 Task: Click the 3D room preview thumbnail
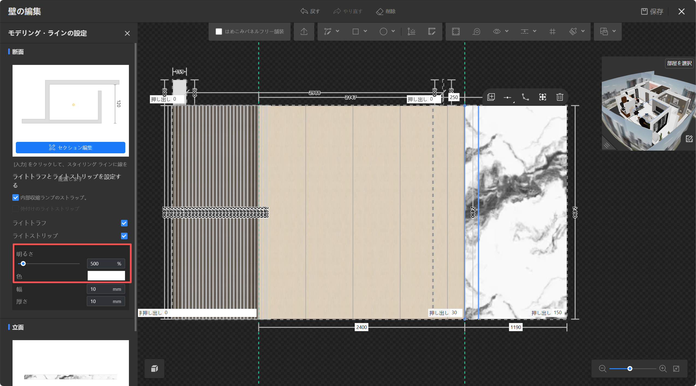coord(648,104)
